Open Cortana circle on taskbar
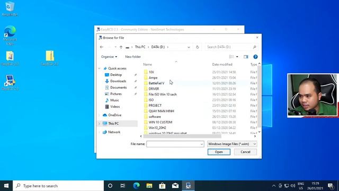Image resolution: width=339 pixels, height=191 pixels. tap(110, 186)
